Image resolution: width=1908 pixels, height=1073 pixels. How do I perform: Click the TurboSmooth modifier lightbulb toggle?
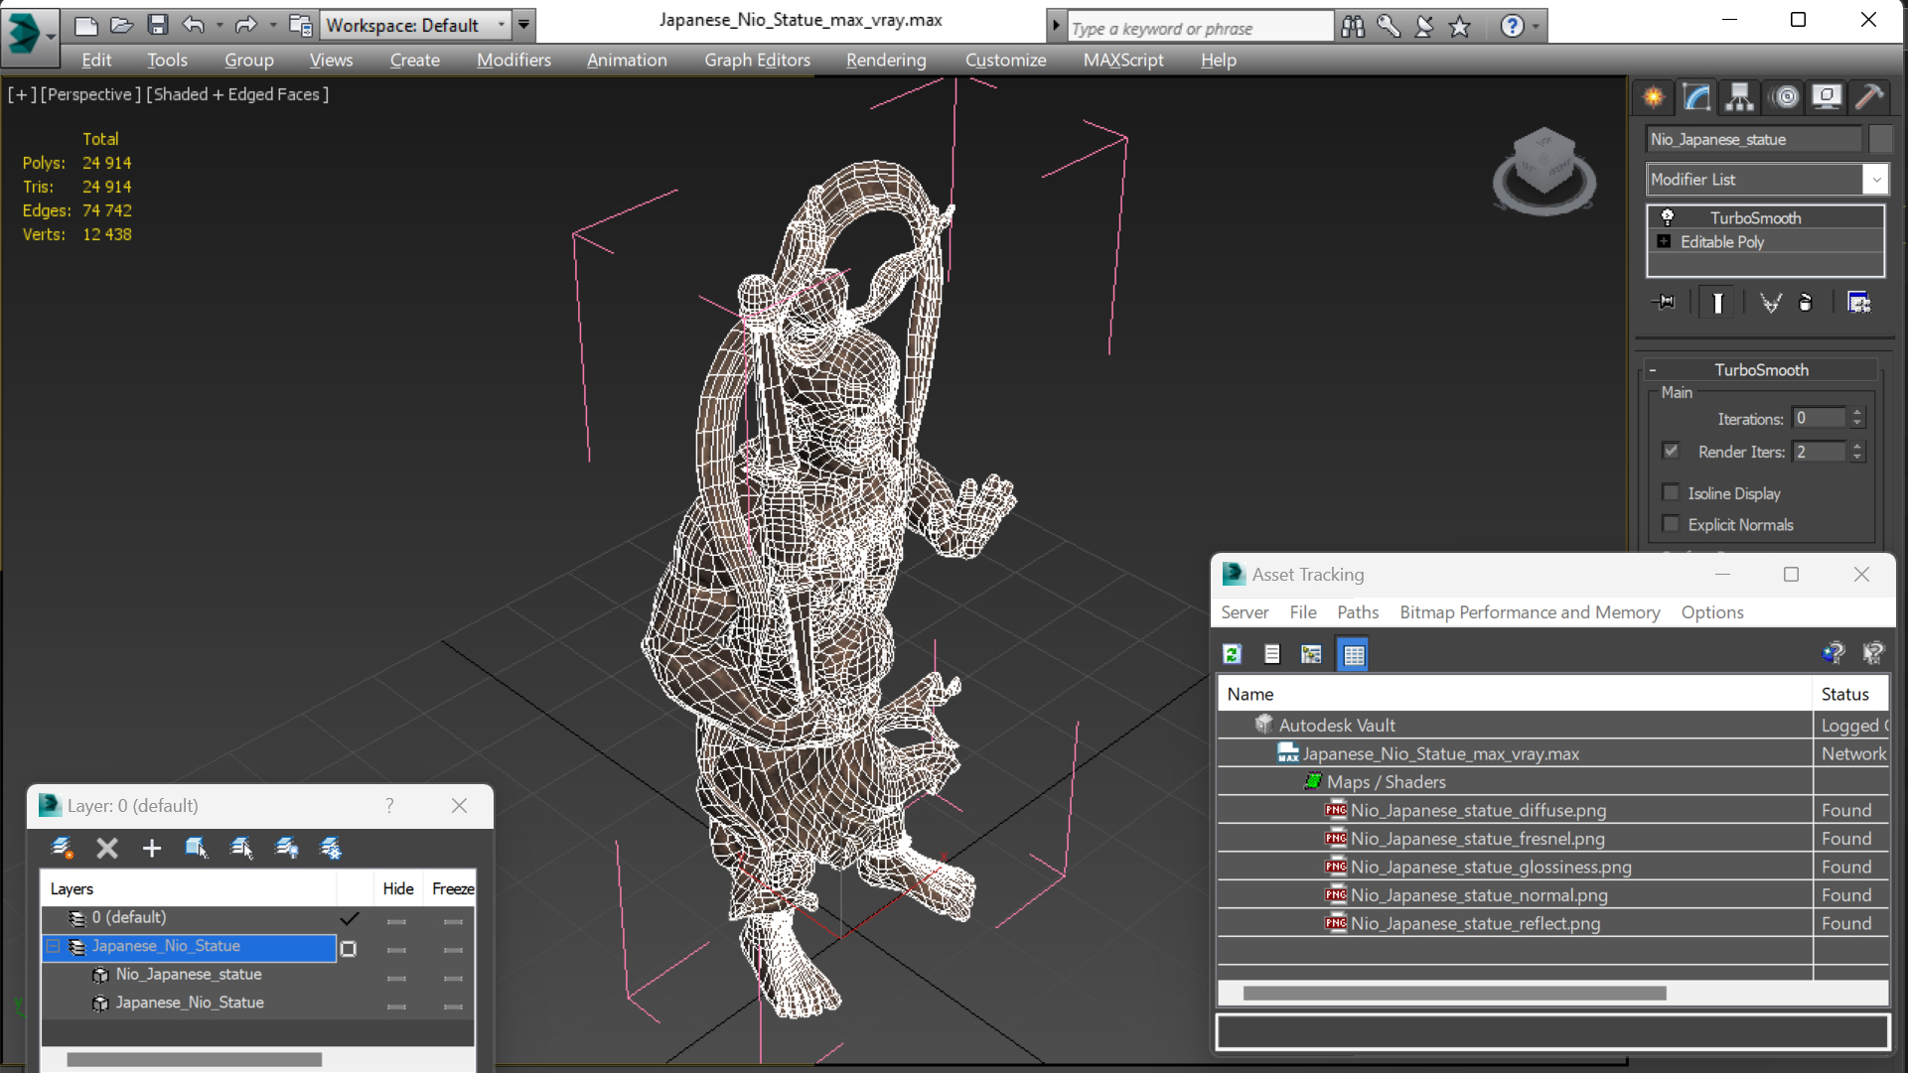pos(1668,217)
